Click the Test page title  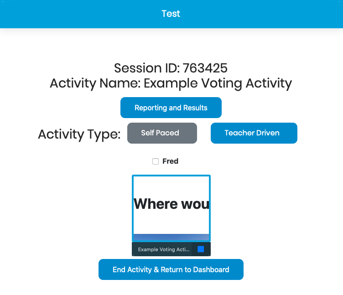(171, 14)
